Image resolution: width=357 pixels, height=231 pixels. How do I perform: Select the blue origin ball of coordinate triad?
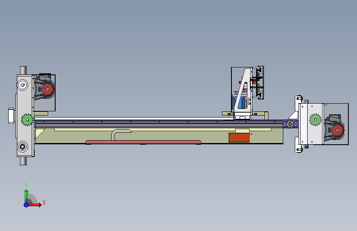(26, 205)
